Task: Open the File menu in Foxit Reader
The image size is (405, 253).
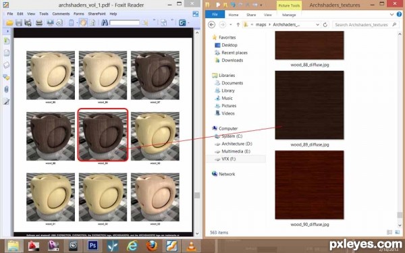Action: (10, 13)
